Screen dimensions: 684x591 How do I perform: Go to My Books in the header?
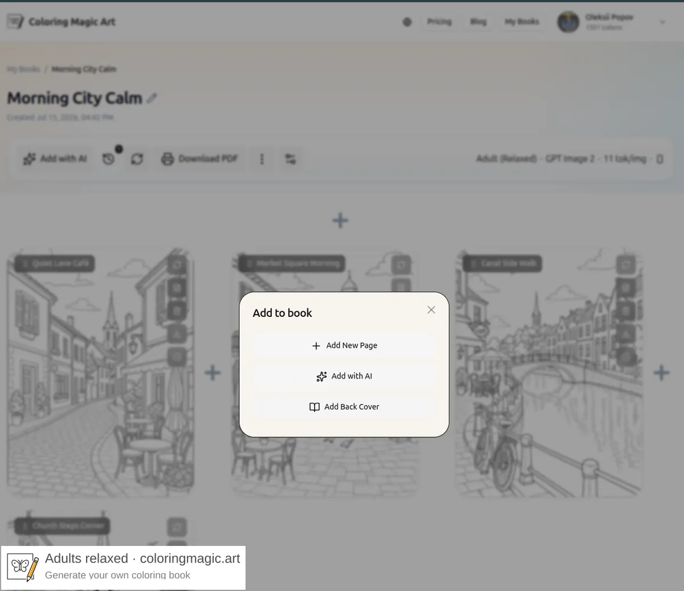point(522,22)
